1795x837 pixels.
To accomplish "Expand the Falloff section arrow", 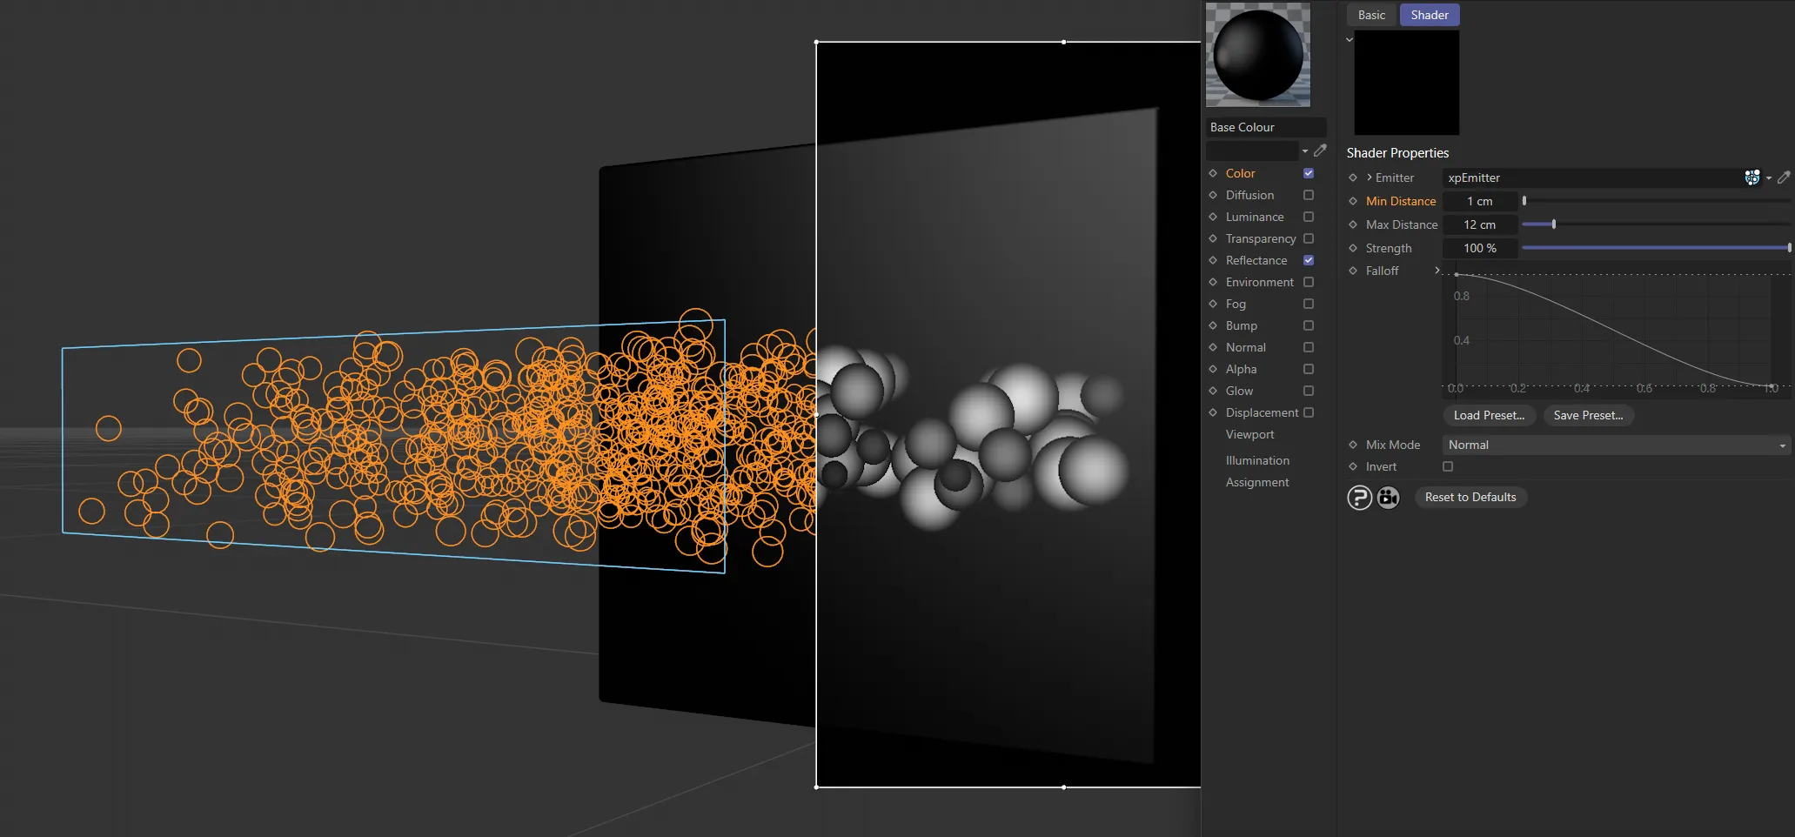I will [x=1437, y=271].
